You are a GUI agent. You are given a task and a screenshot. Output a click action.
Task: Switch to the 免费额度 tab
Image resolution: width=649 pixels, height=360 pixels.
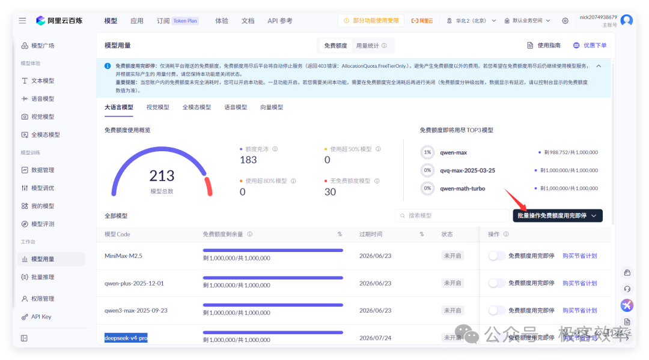[336, 46]
